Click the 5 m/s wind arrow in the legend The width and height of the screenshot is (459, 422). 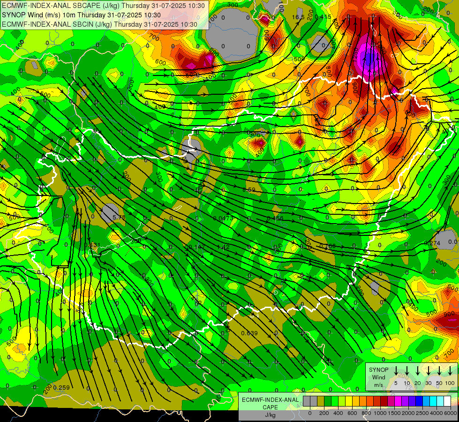(x=396, y=371)
